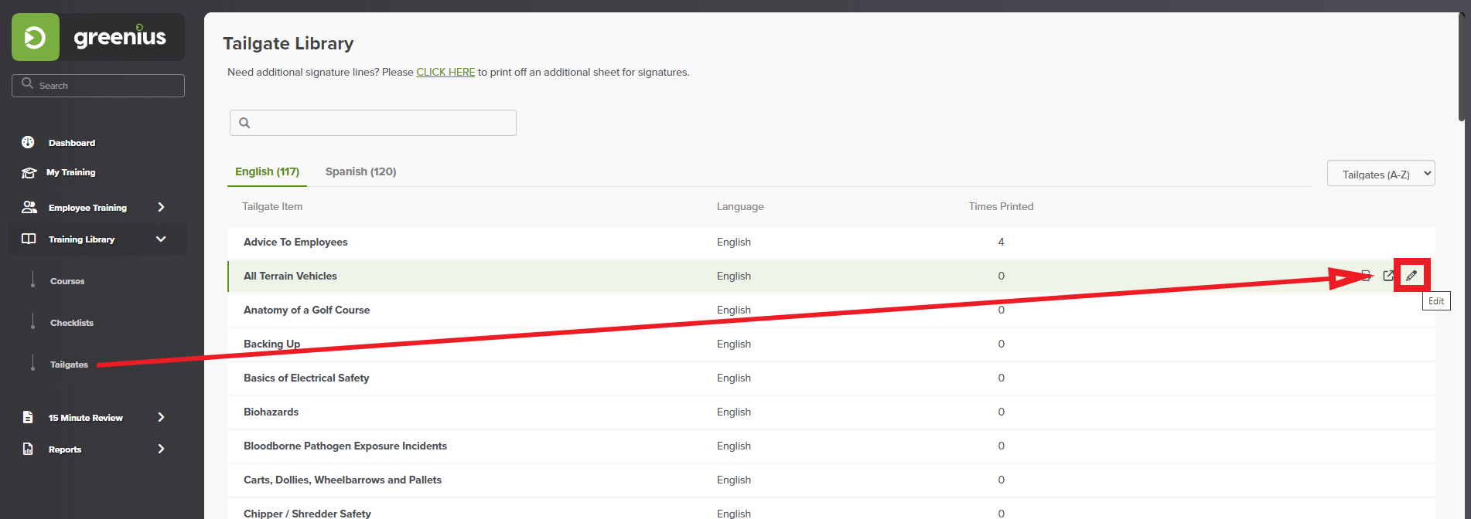
Task: Open the Tailgates (A-Z) sort dropdown
Action: click(x=1381, y=173)
